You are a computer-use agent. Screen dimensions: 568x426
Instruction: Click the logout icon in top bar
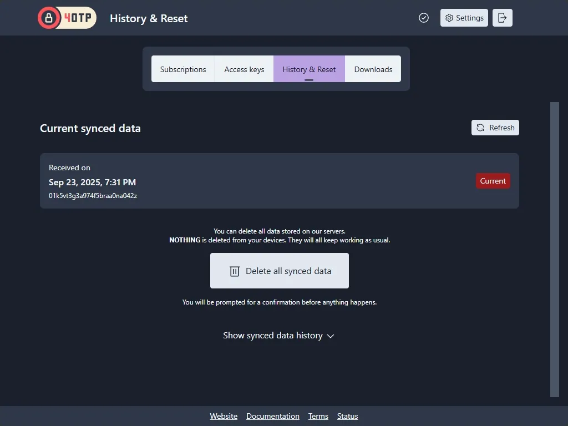click(x=502, y=18)
